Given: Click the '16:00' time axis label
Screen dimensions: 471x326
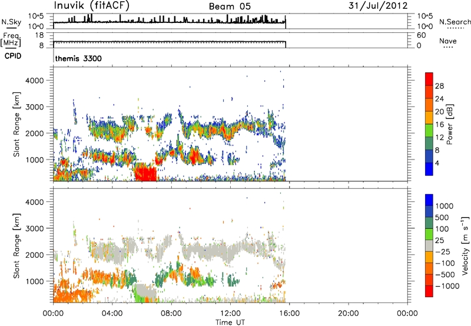Looking at the screenshot, I should [289, 314].
